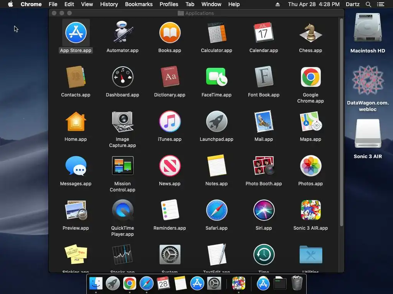
Task: Open Photos.app flower icon
Action: click(310, 166)
